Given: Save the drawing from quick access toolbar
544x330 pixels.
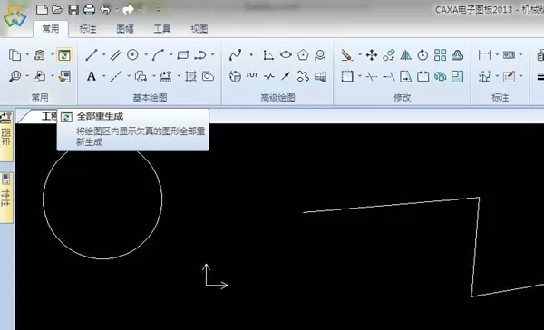Looking at the screenshot, I should [73, 10].
